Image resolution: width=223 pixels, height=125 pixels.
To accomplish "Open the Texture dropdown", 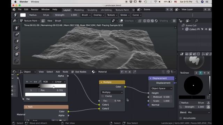I will (112, 15).
